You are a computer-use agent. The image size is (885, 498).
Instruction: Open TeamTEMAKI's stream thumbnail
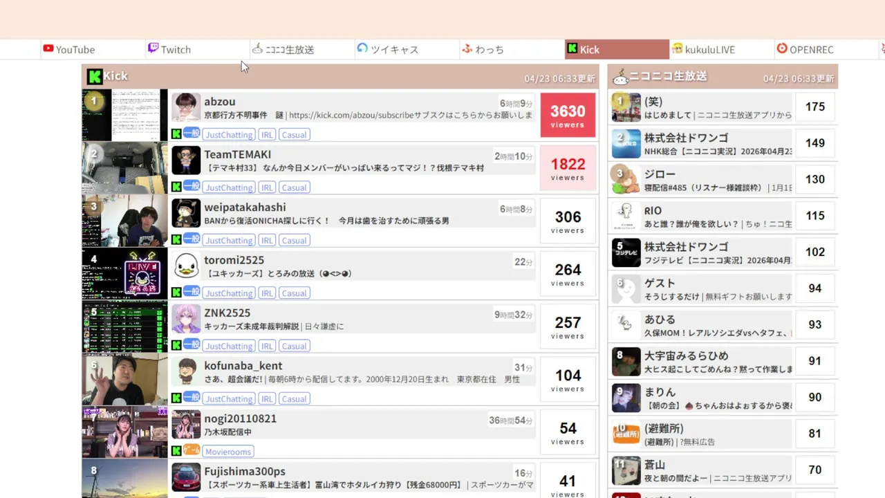[x=125, y=168]
